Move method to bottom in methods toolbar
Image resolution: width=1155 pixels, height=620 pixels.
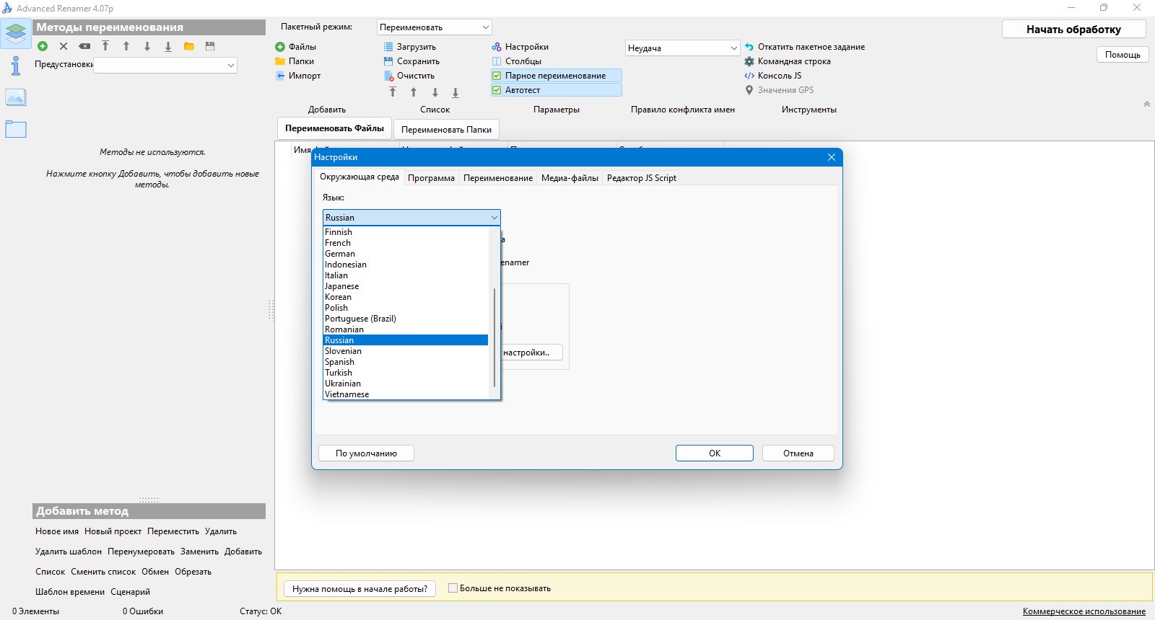(x=168, y=46)
